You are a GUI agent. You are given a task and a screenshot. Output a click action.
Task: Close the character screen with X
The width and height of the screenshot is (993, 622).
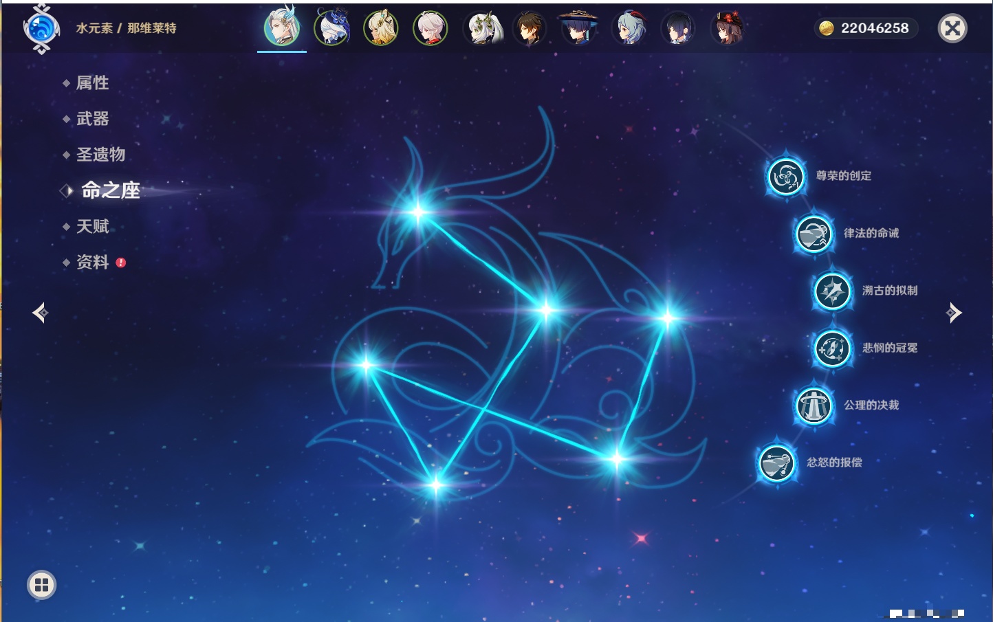952,28
